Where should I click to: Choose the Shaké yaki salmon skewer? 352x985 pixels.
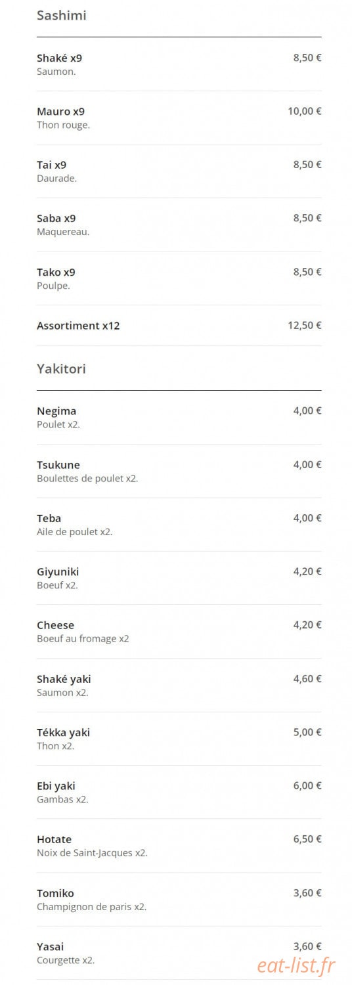[179, 685]
